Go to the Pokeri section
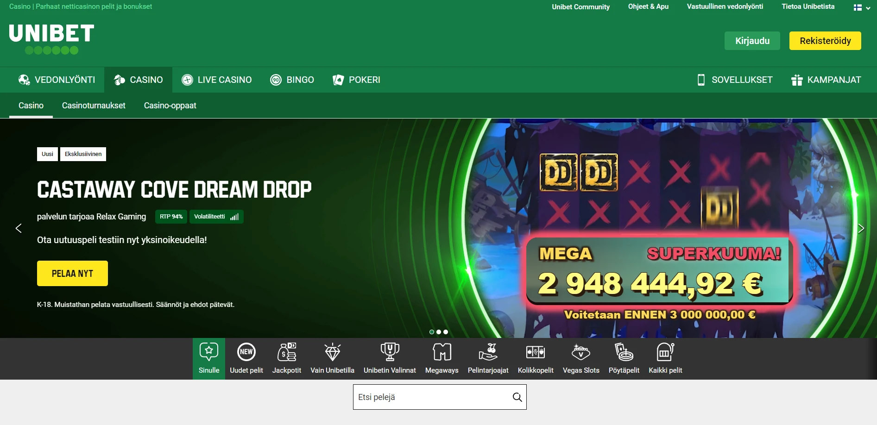Screen dimensions: 877x425 [x=356, y=80]
